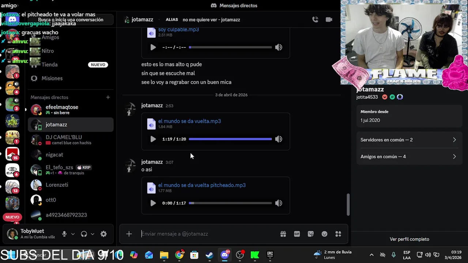Mute volume on el mundo se da vuelta.mp3
Viewport: 468px width, 263px height.
tap(279, 139)
